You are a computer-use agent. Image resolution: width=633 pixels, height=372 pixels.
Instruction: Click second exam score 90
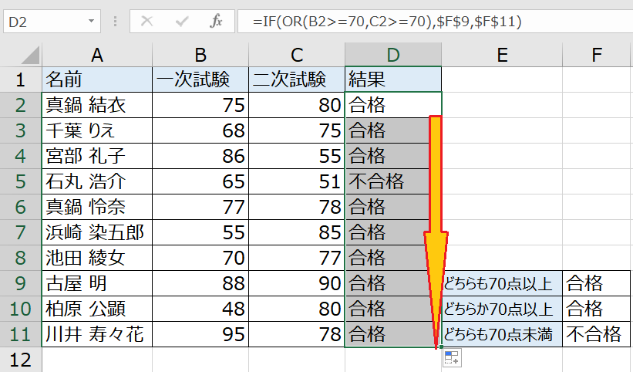click(x=297, y=283)
